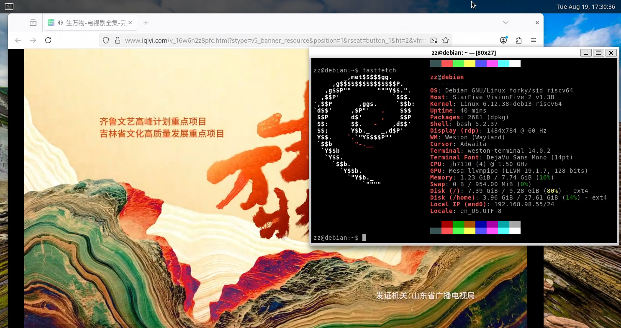Click the terminal launcher icon in top panel
Image resolution: width=621 pixels, height=328 pixels.
9,6
